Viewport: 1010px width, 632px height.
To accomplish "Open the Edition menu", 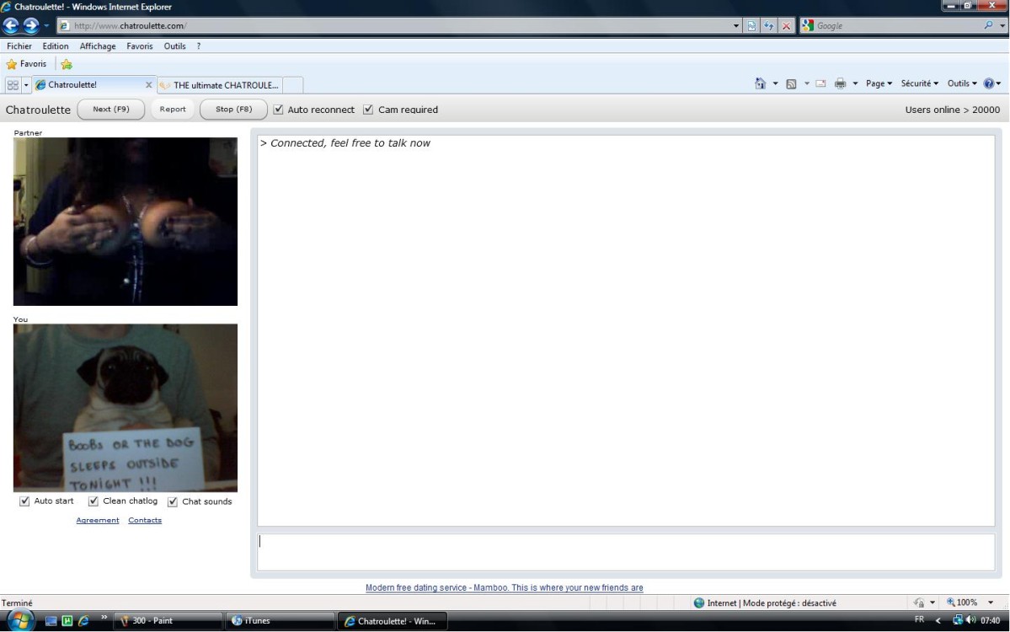I will coord(56,46).
